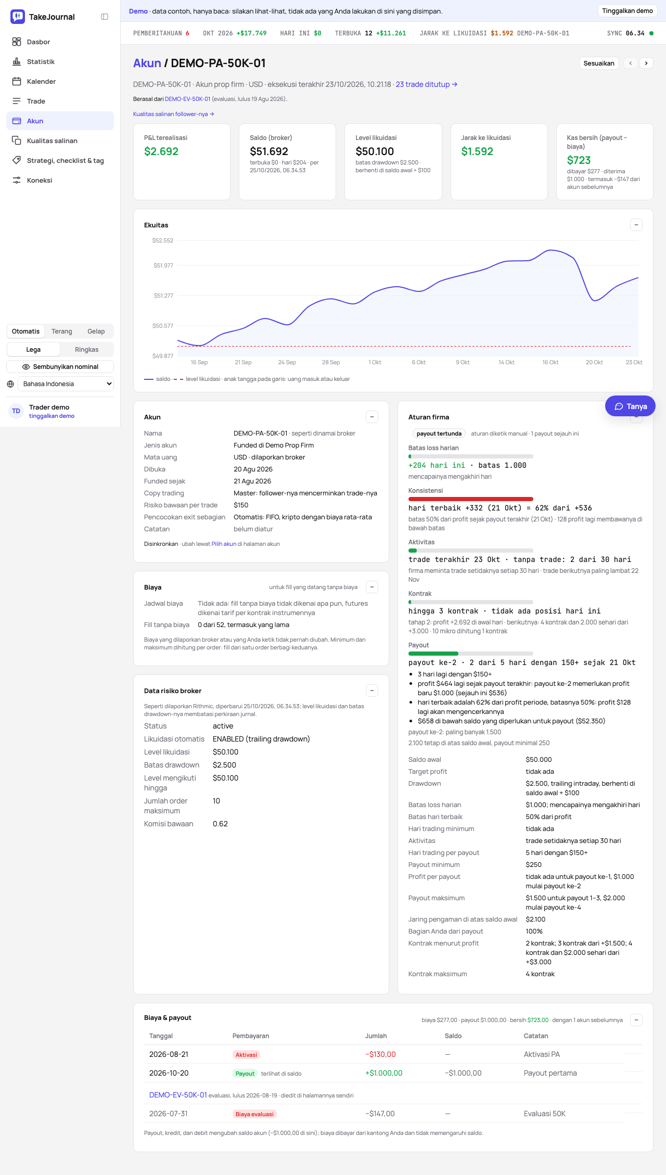Collapse the Ekuitas chart panel
The image size is (666, 1175).
[636, 225]
